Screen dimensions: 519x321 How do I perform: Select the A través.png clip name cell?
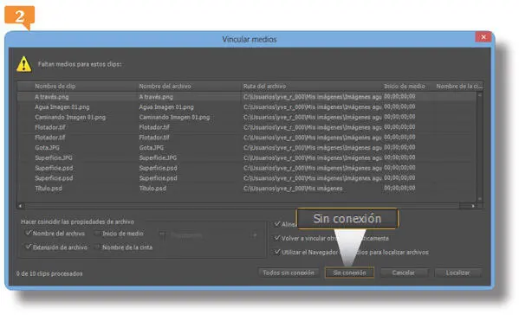tap(52, 97)
